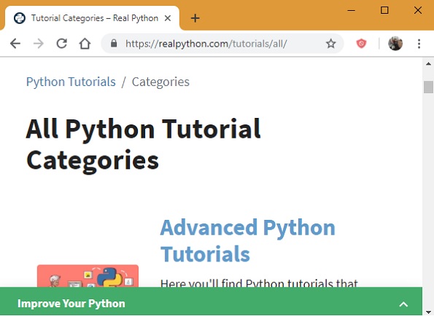Maximize the browser window
Image resolution: width=434 pixels, height=316 pixels.
tap(384, 10)
